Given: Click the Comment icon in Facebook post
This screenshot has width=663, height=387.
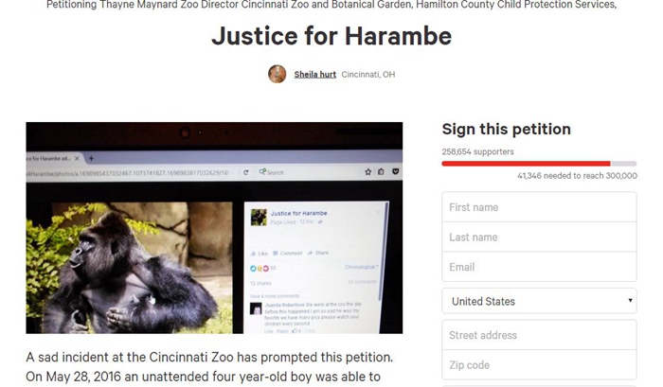Looking at the screenshot, I should point(276,253).
